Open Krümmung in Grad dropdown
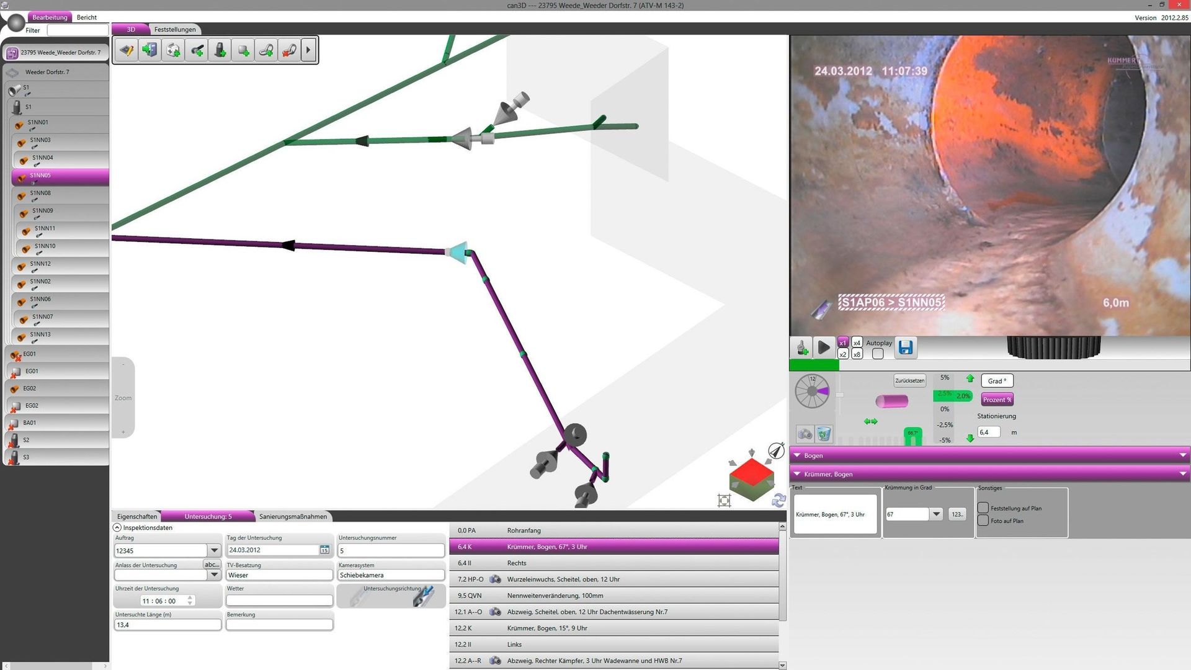Viewport: 1191px width, 670px height. [x=937, y=514]
